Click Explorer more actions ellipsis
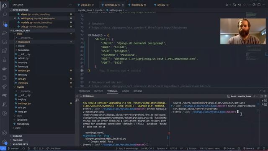This screenshot has width=268, height=151. (71, 5)
